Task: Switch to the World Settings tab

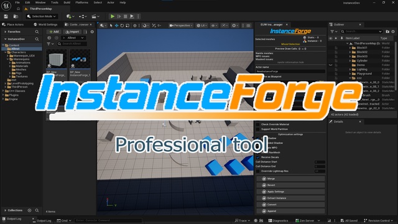Action: click(45, 24)
